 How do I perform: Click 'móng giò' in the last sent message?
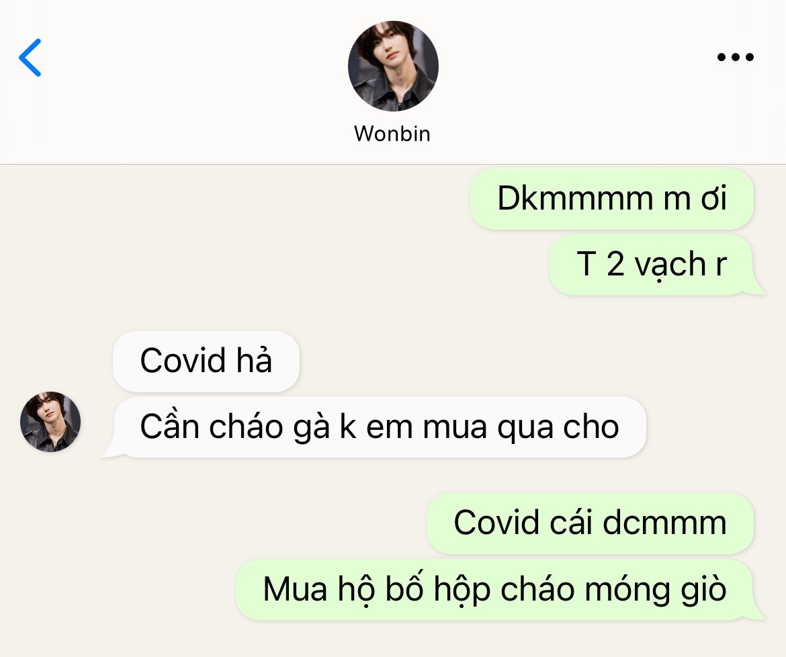[655, 590]
